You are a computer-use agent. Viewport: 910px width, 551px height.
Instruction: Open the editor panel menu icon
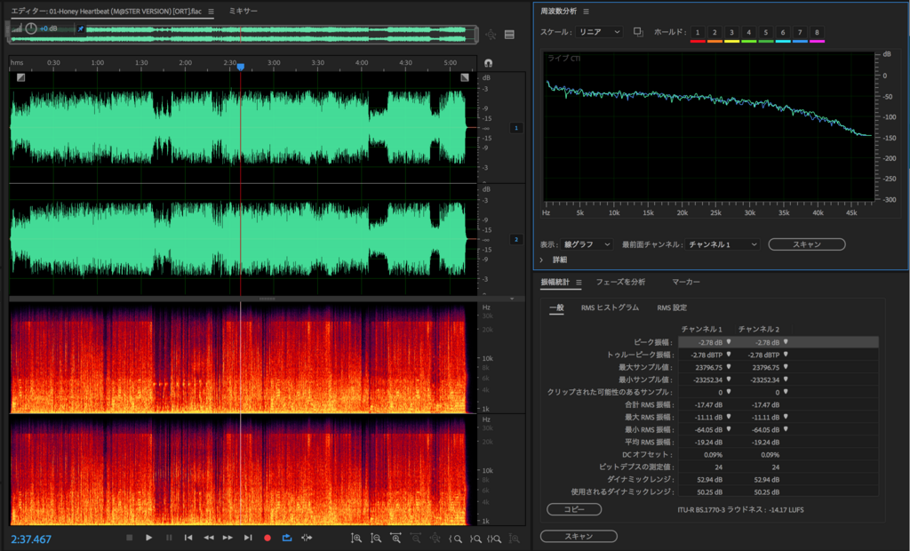click(211, 11)
